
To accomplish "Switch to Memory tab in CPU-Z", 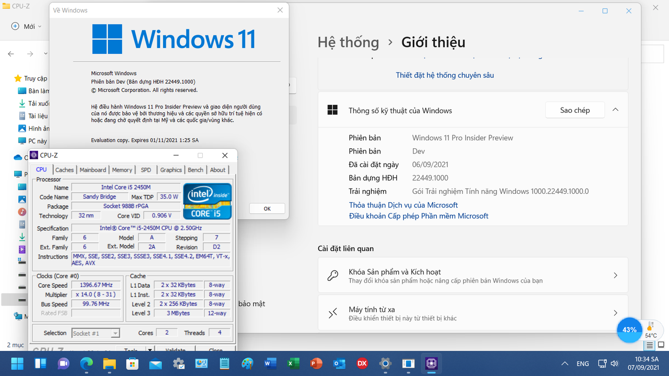I will (x=122, y=170).
